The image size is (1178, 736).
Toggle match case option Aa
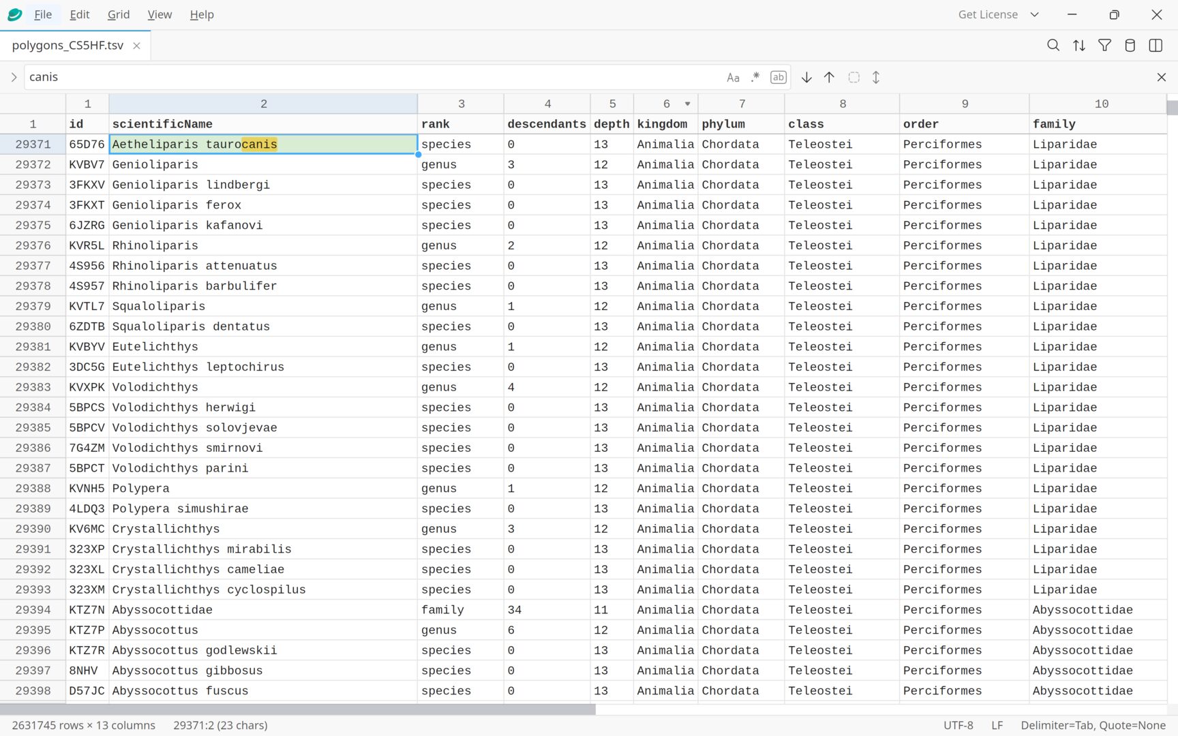point(733,78)
